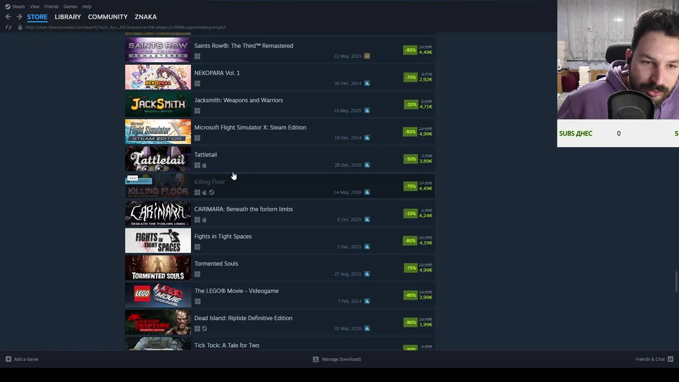Click the review thumbs-up icon on LEGO Movie

tap(367, 301)
